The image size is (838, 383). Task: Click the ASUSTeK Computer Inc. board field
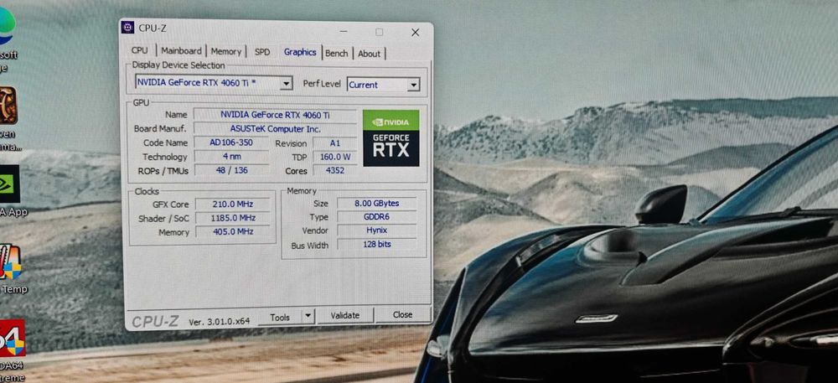point(275,129)
